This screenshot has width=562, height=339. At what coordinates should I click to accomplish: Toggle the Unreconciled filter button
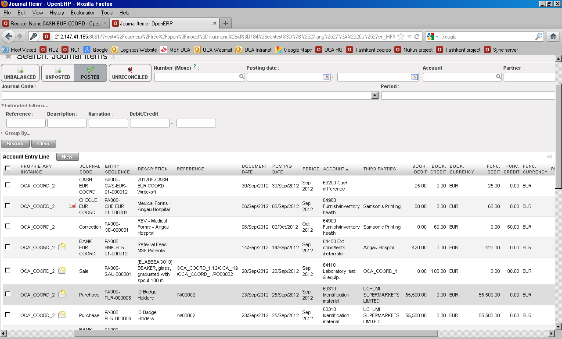tap(130, 73)
